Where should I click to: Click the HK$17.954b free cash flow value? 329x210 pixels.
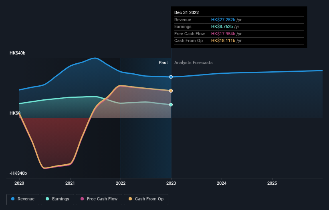pos(223,34)
